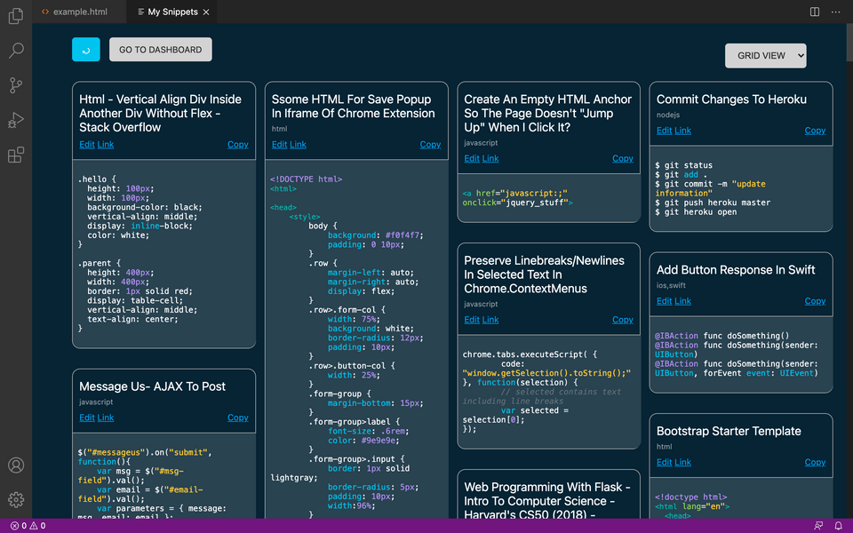Open the more actions ellipsis menu

tap(836, 12)
